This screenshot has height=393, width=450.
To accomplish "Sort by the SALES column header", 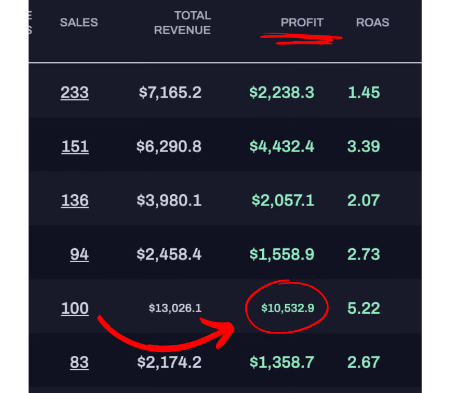I will (x=79, y=22).
